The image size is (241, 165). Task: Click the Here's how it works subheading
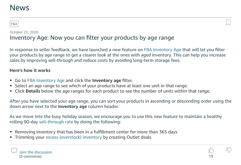pos(30,70)
